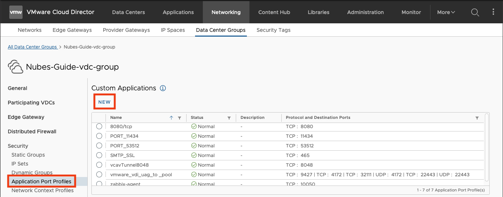Screen dimensions: 503x197
Task: Open the Administration top menu
Action: coord(365,12)
